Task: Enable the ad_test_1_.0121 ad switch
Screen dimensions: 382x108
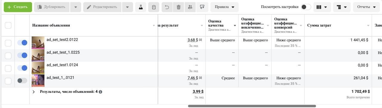Action: pos(22,81)
